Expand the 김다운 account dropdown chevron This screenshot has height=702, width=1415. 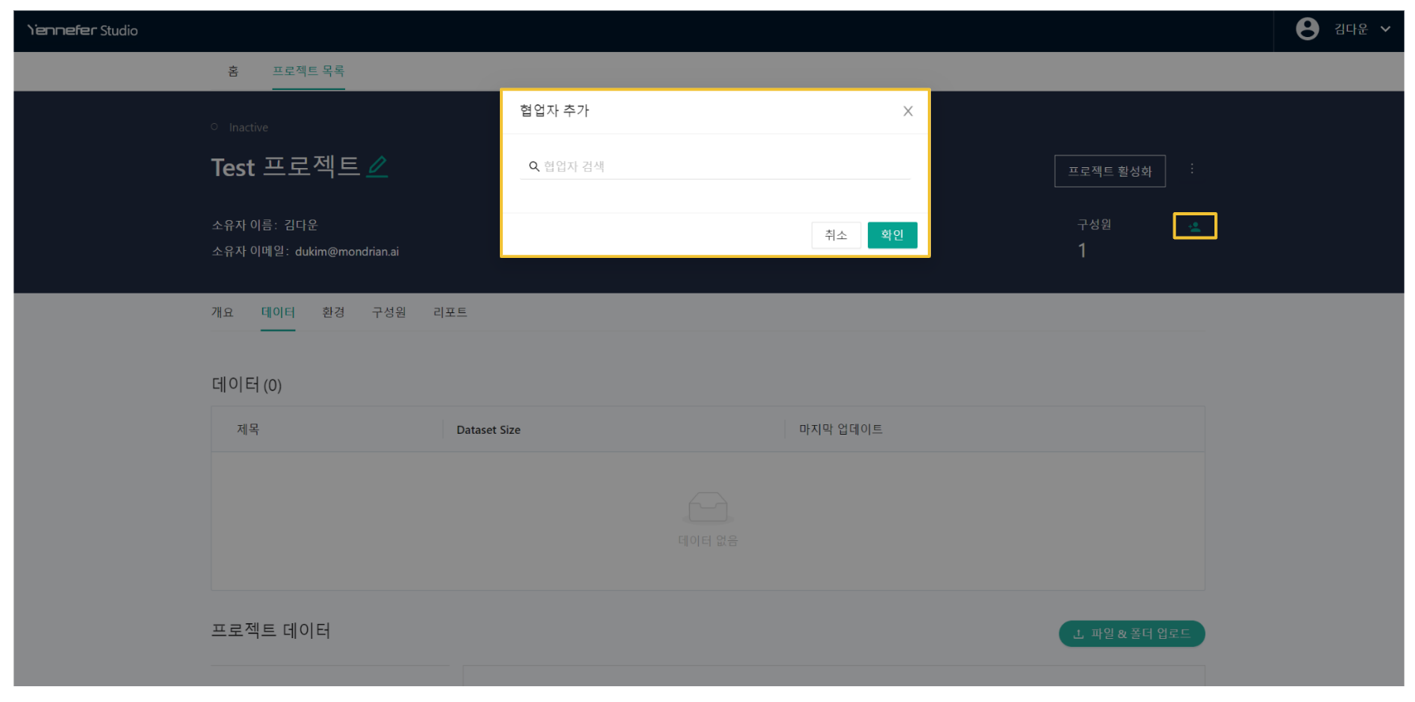coord(1385,29)
